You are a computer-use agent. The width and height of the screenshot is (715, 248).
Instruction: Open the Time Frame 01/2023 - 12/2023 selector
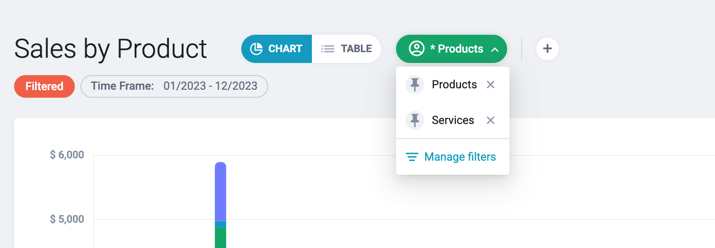click(x=175, y=86)
